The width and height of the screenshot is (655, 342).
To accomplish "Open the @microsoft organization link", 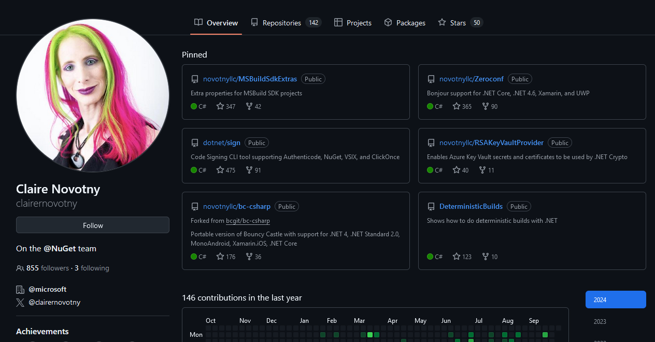I will [48, 289].
